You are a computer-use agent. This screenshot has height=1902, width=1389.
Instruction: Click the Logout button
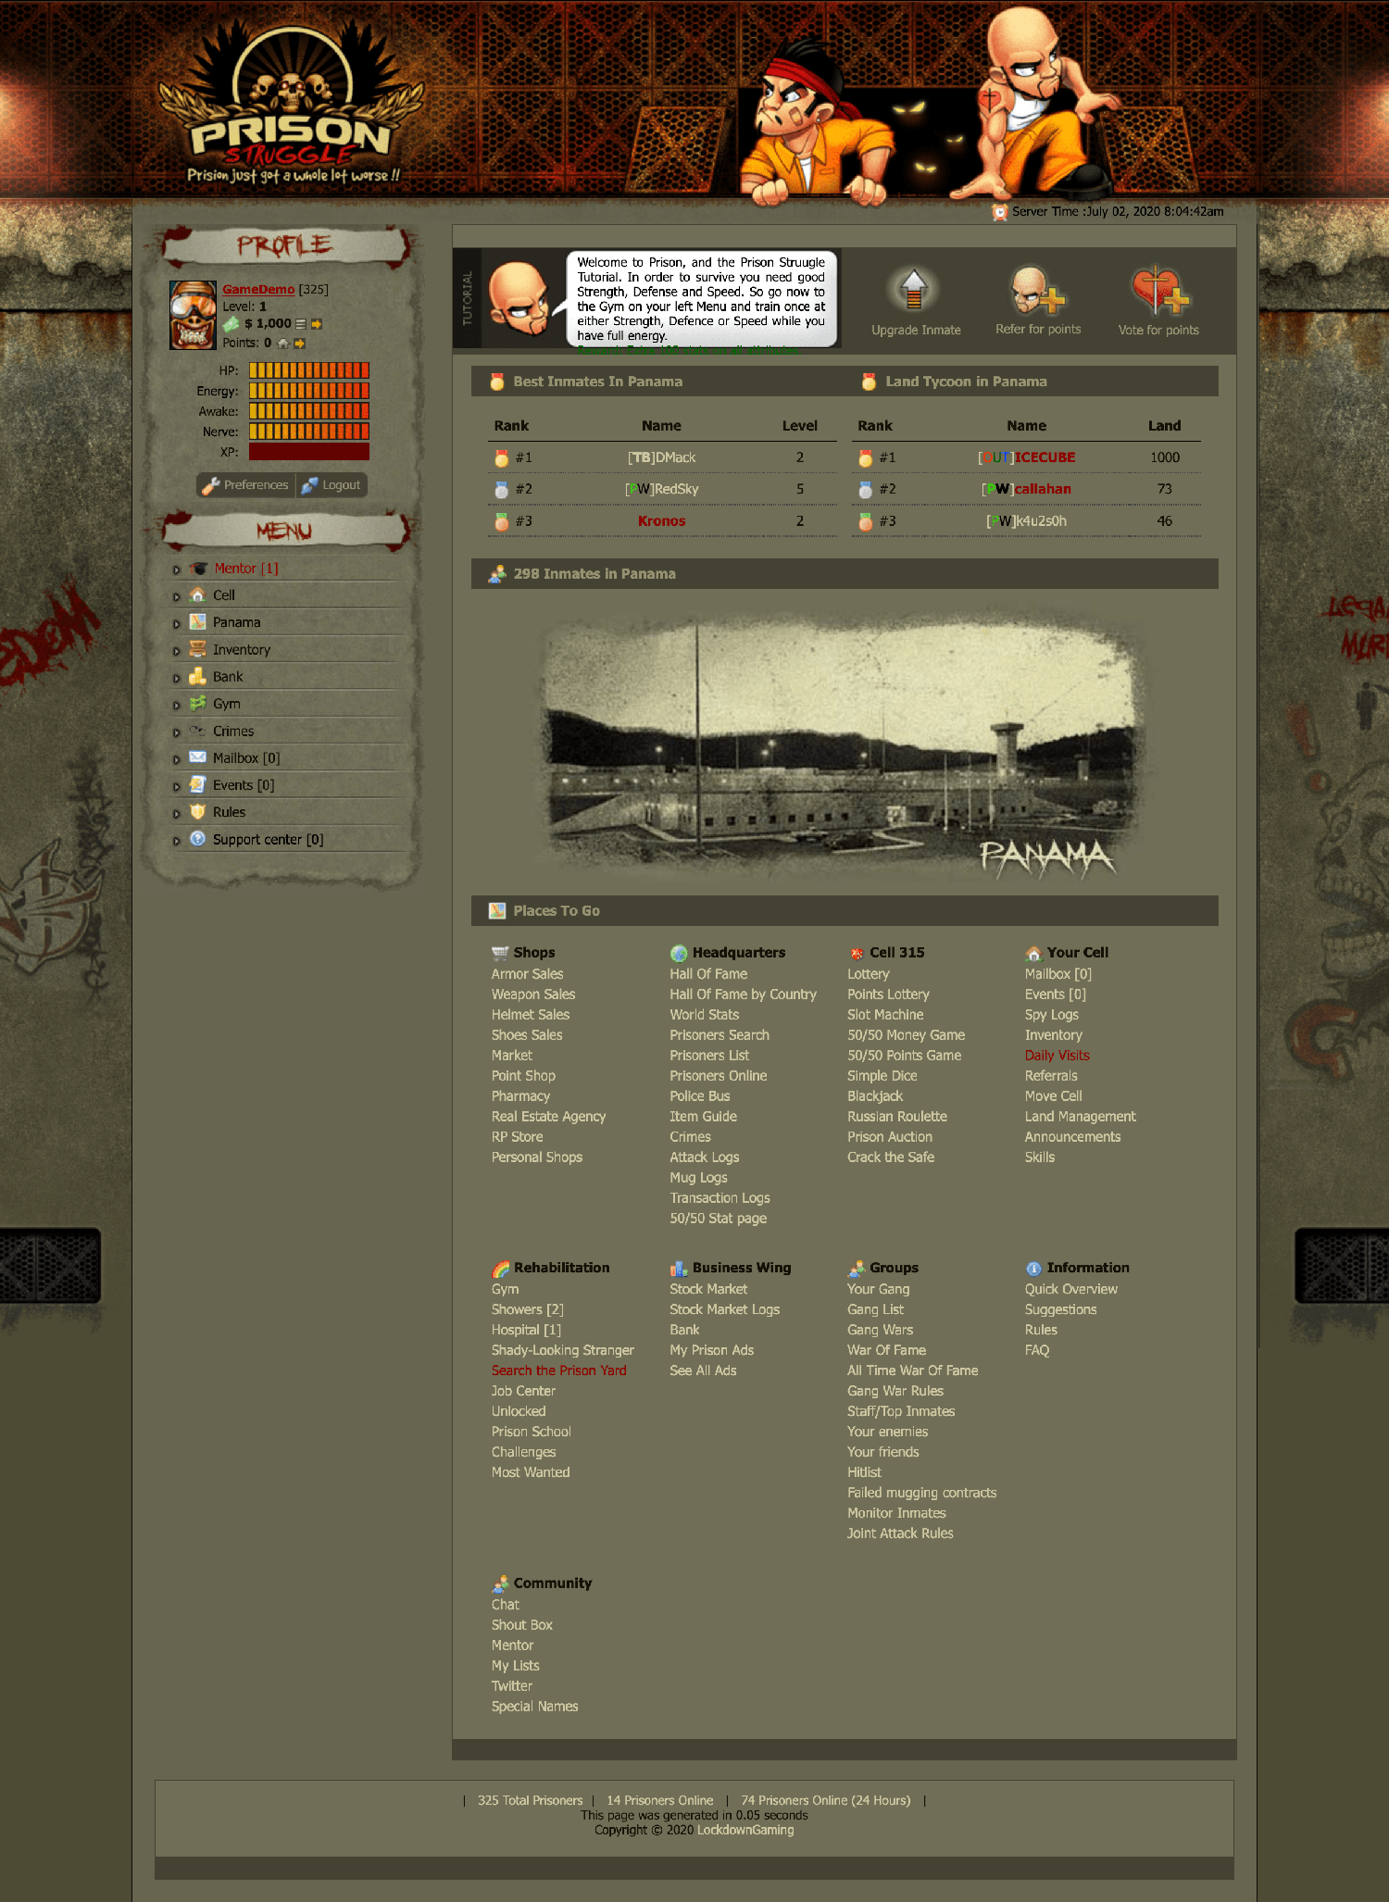[x=332, y=485]
